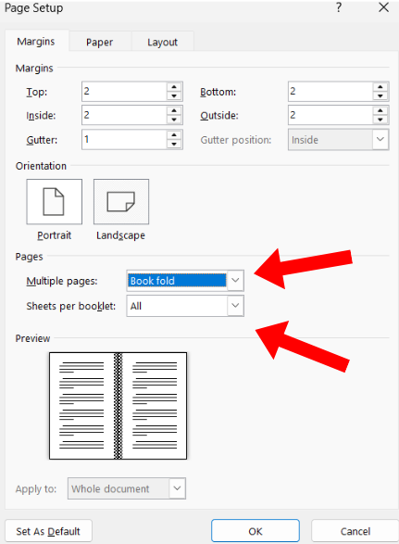The image size is (399, 544).
Task: Increase the Gutter value with up arrow
Action: pos(174,135)
